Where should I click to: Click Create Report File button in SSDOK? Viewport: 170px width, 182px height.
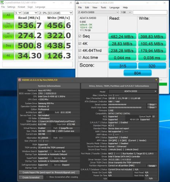pyautogui.click(x=49, y=173)
